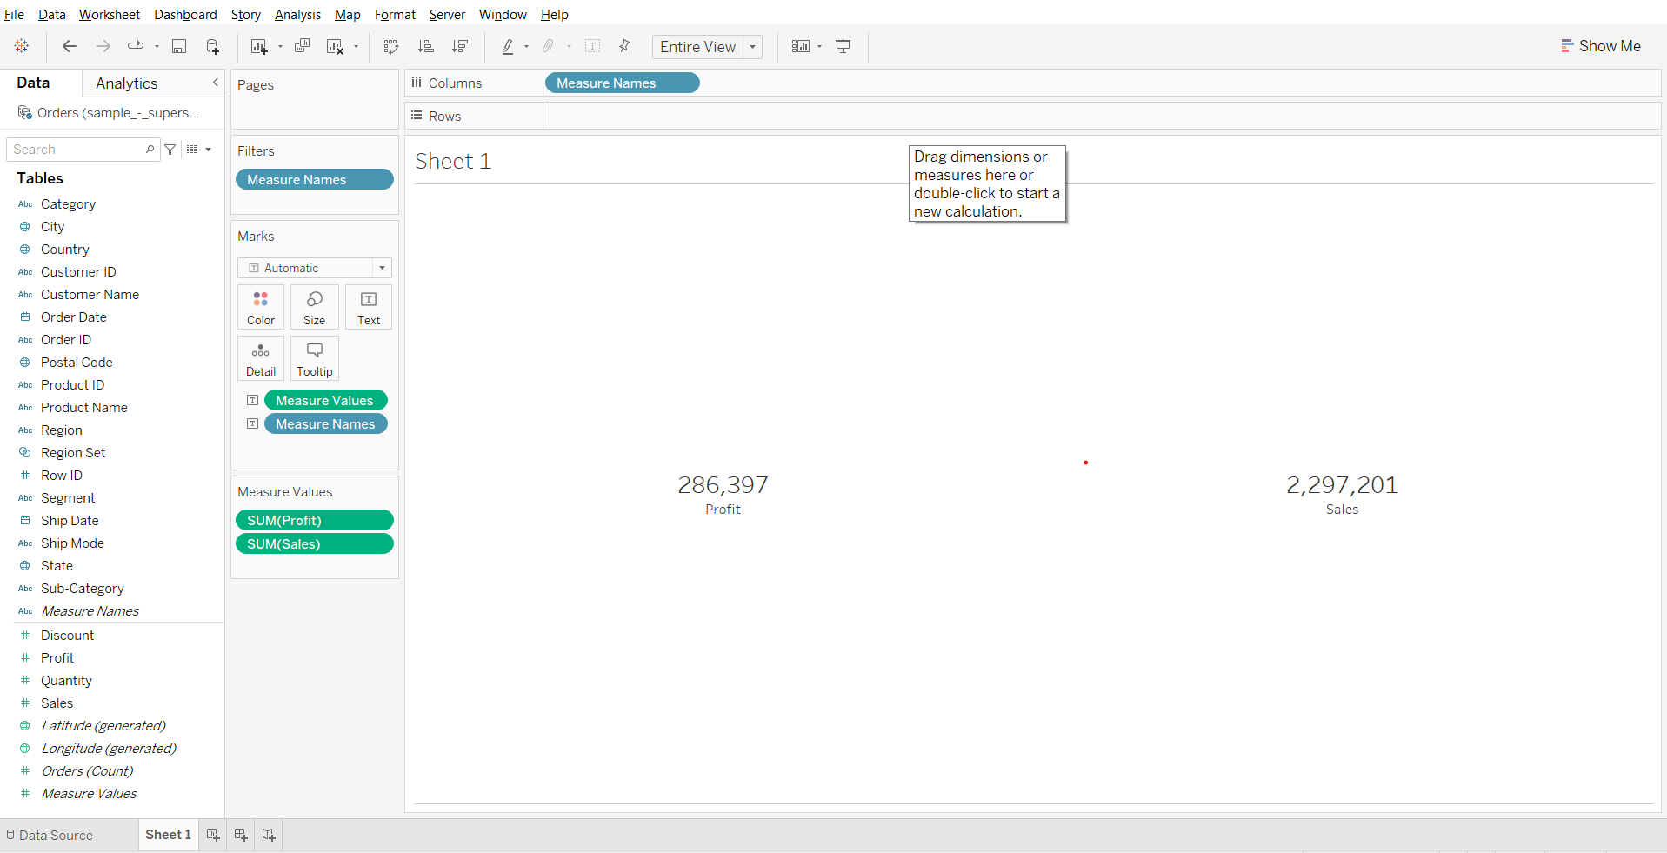Toggle the Fix Axes pin icon
The image size is (1667, 853).
click(624, 47)
